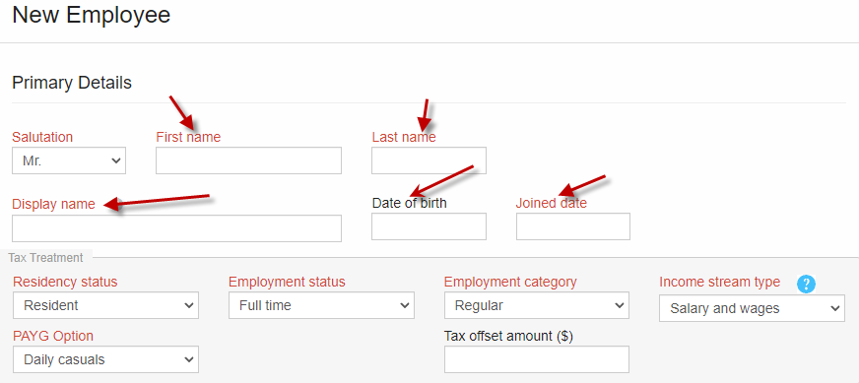
Task: Select the Joined date input box
Action: click(573, 226)
